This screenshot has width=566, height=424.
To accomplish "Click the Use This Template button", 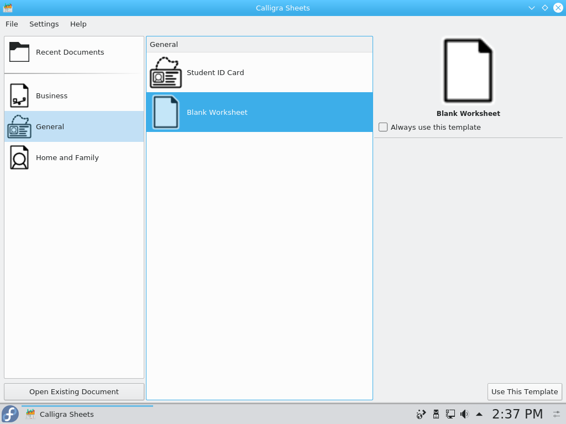I will point(525,391).
